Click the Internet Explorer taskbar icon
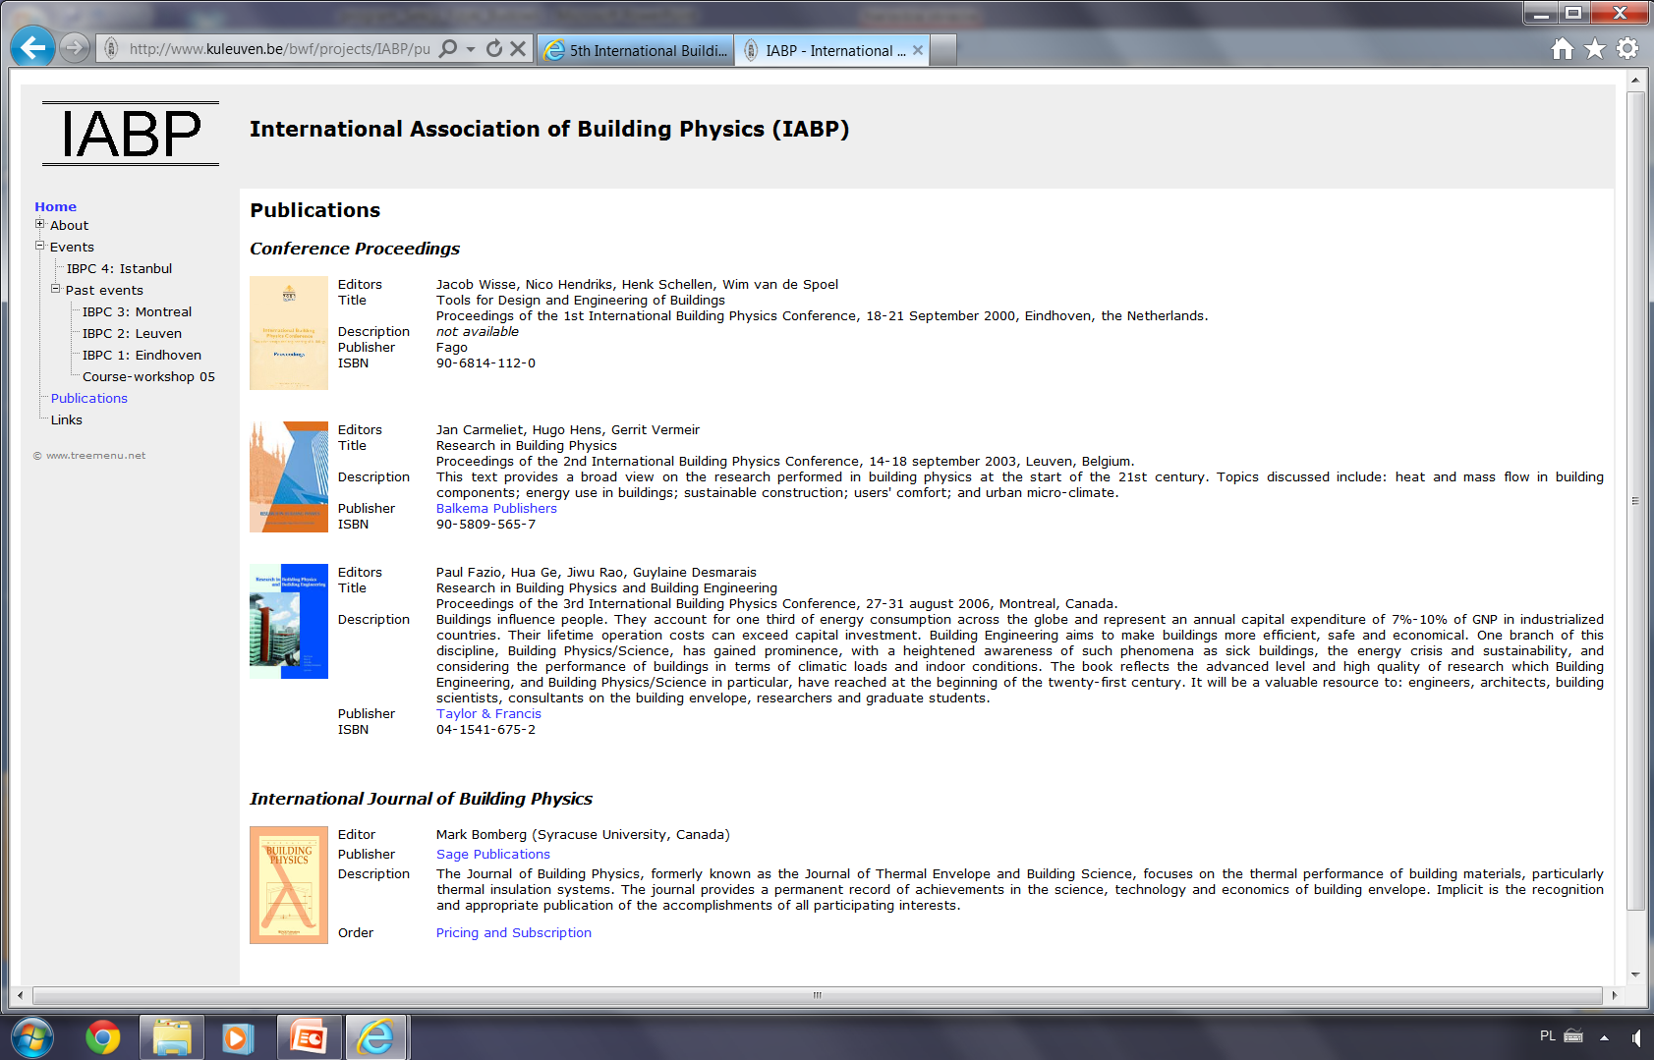The width and height of the screenshot is (1654, 1060). click(x=375, y=1037)
